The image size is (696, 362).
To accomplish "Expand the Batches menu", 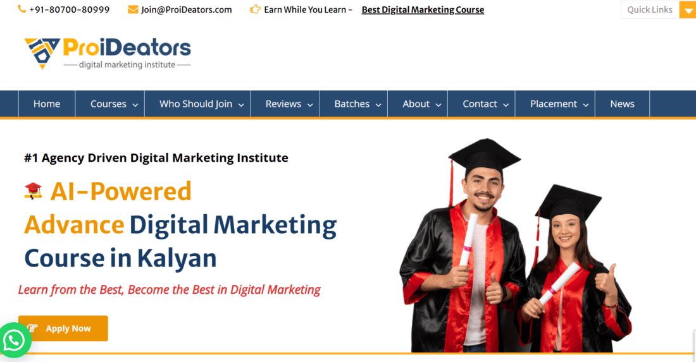I will (353, 104).
